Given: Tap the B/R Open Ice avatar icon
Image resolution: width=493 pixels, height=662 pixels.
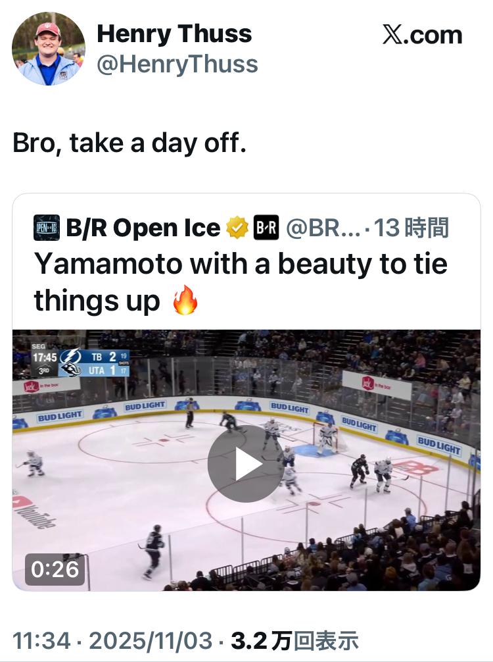Looking at the screenshot, I should click(x=47, y=228).
